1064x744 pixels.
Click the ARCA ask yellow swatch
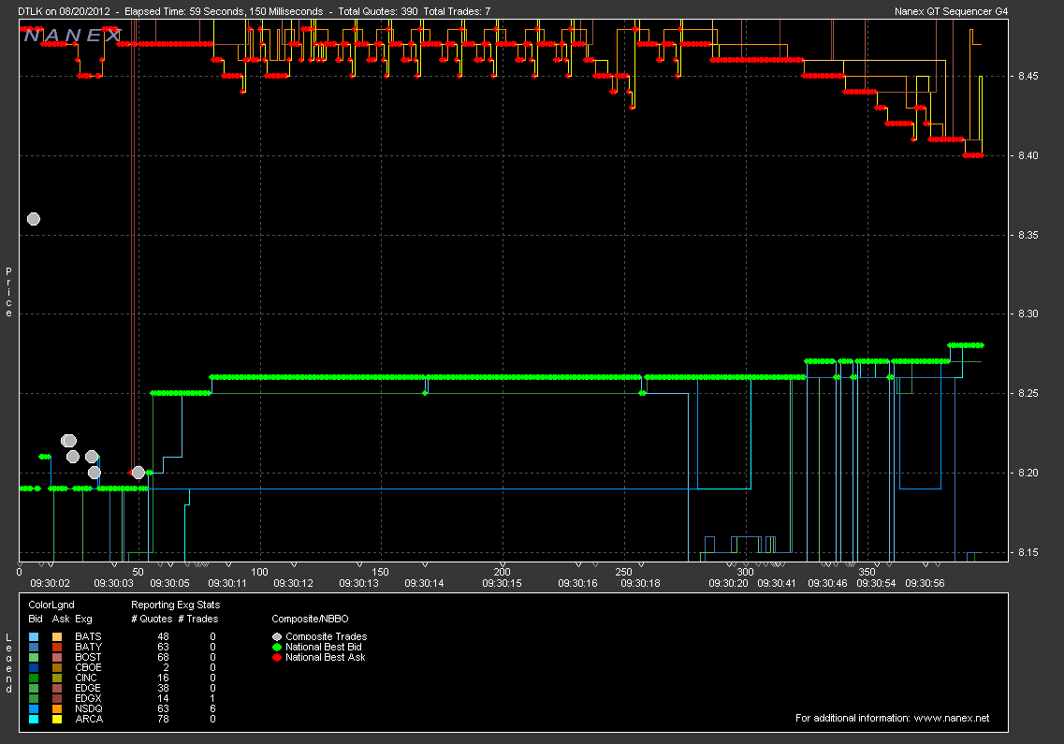(x=57, y=719)
